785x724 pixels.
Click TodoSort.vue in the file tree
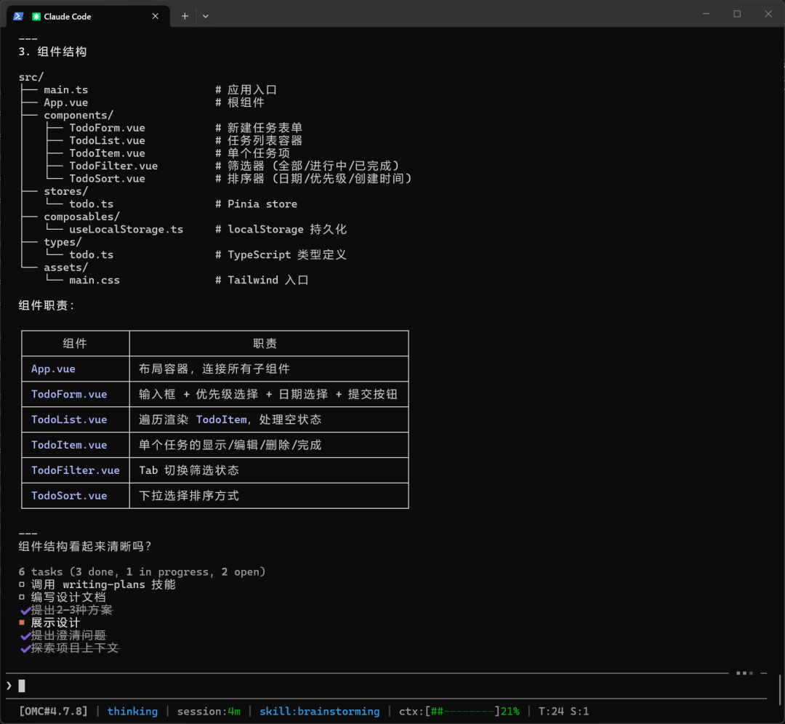click(107, 179)
